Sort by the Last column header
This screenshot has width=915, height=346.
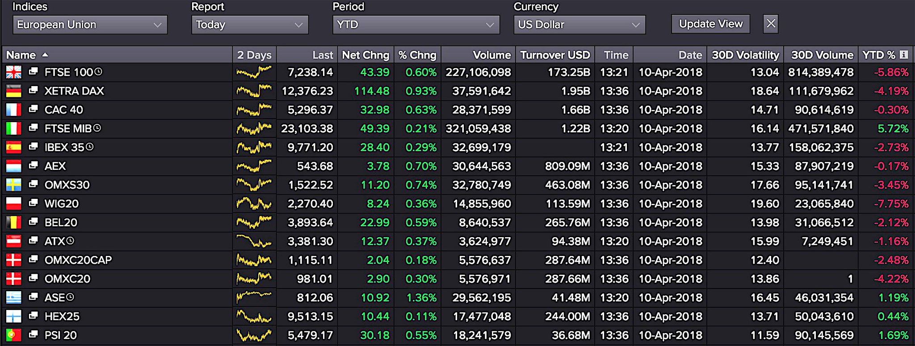coord(307,55)
